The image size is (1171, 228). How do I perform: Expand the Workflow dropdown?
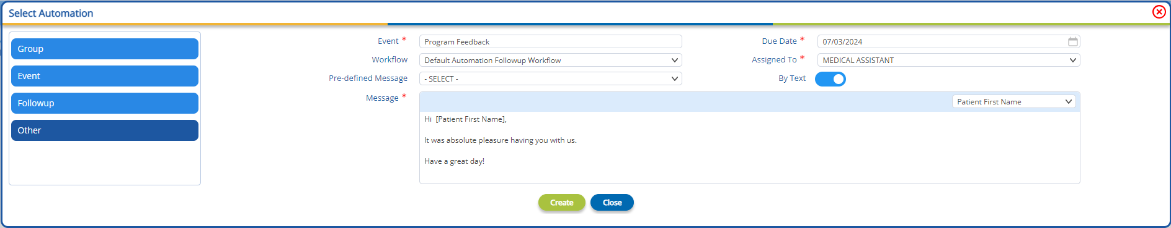(x=551, y=60)
